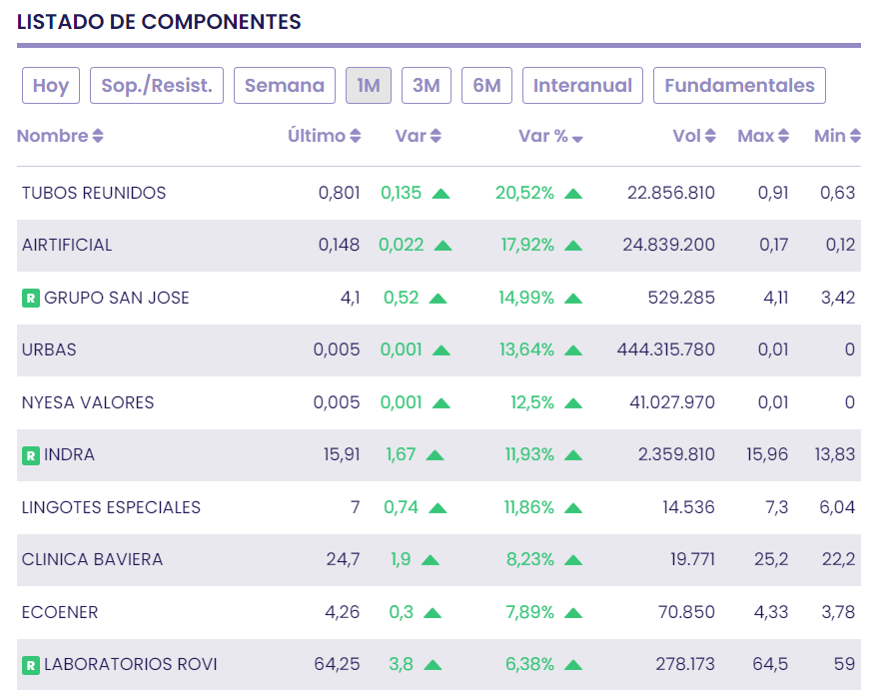Click the sort arrows next to Último

pyautogui.click(x=356, y=137)
